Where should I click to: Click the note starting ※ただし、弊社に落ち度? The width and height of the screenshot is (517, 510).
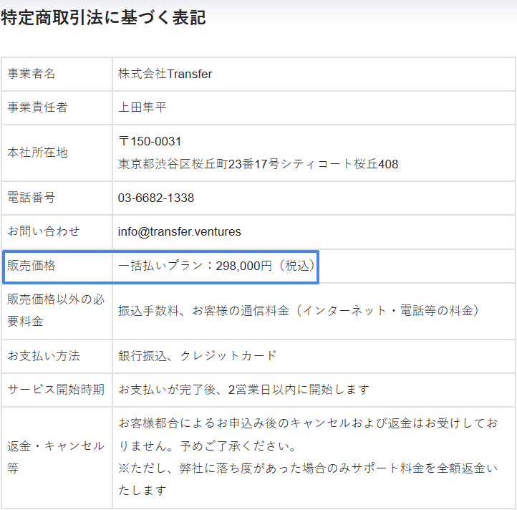(308, 479)
